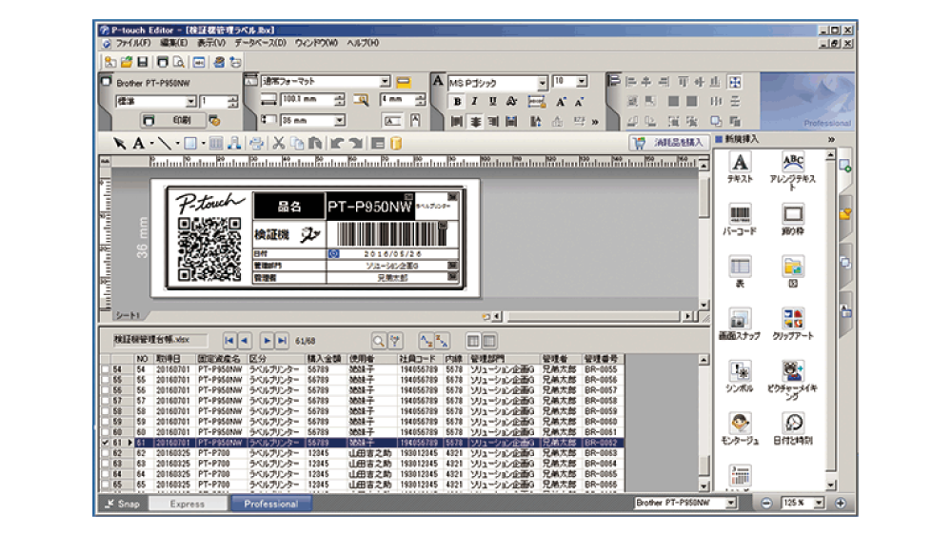Click the Open folder icon

coord(127,62)
